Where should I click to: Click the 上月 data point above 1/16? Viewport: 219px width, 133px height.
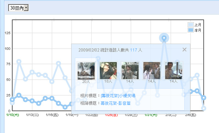tap(52, 81)
